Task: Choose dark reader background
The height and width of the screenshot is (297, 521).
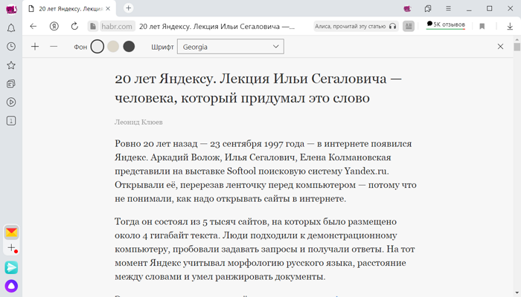Action: pos(129,47)
